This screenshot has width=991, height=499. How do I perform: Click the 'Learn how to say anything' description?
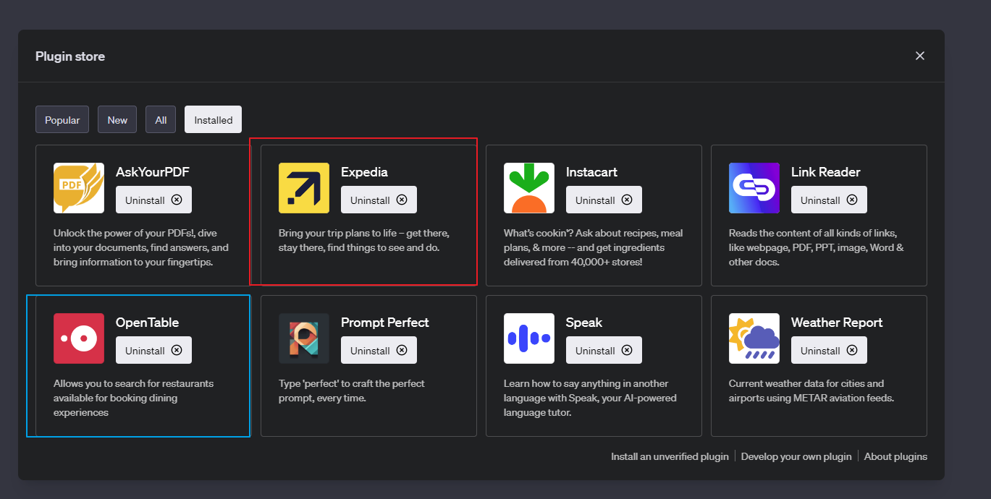(x=591, y=398)
